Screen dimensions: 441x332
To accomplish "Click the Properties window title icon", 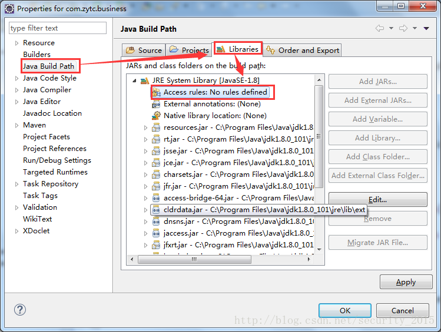I will click(9, 9).
